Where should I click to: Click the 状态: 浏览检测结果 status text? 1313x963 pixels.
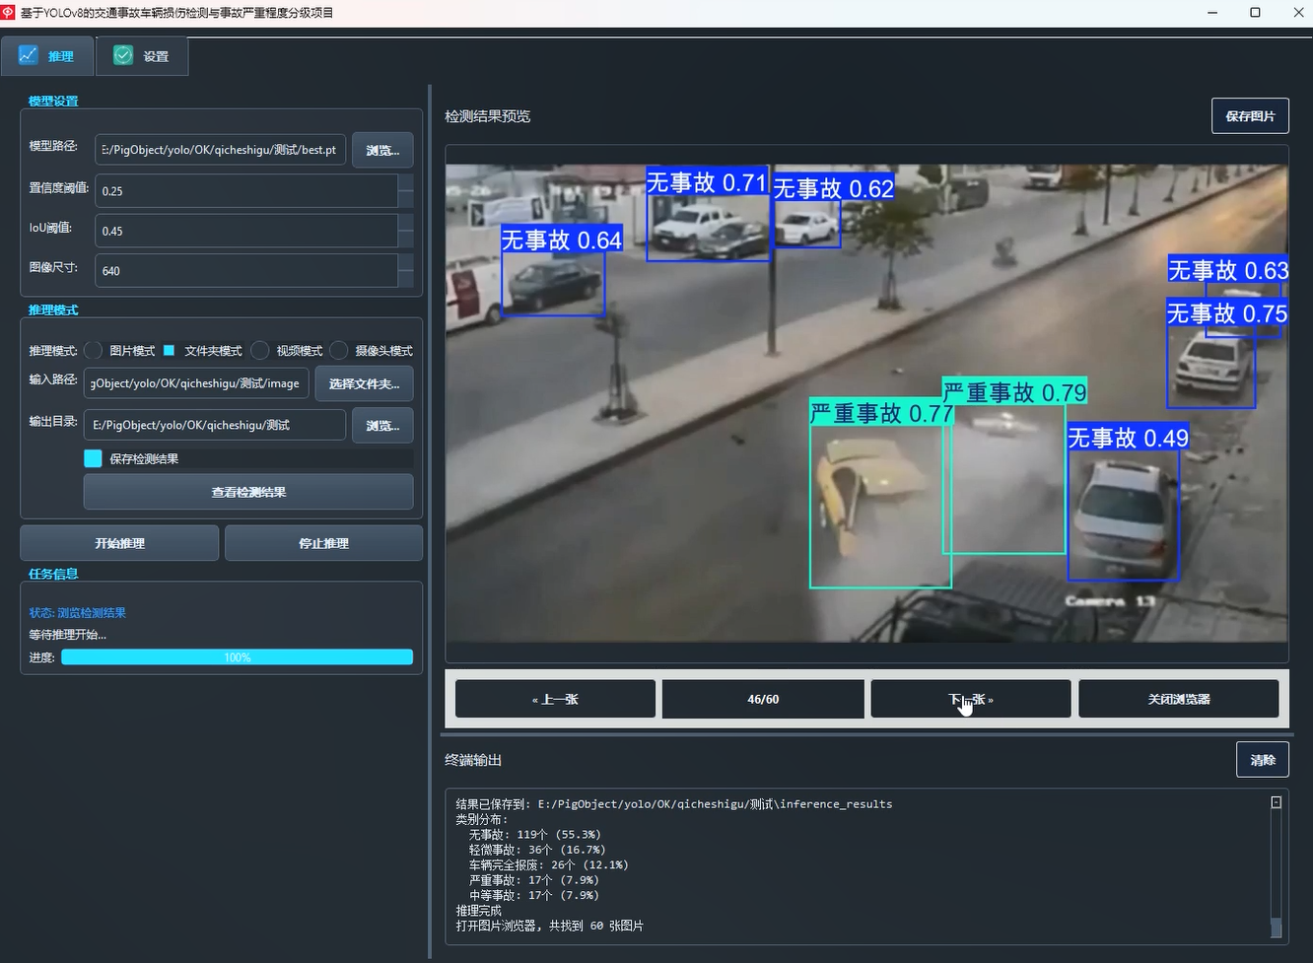click(x=78, y=613)
